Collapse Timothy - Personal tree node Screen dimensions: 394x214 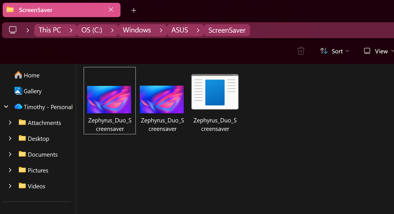pos(6,107)
